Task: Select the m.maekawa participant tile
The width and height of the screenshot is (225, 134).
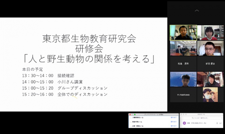Action: (x=183, y=95)
